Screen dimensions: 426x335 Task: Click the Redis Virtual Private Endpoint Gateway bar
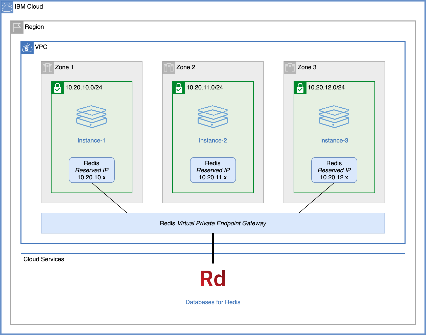click(x=213, y=223)
